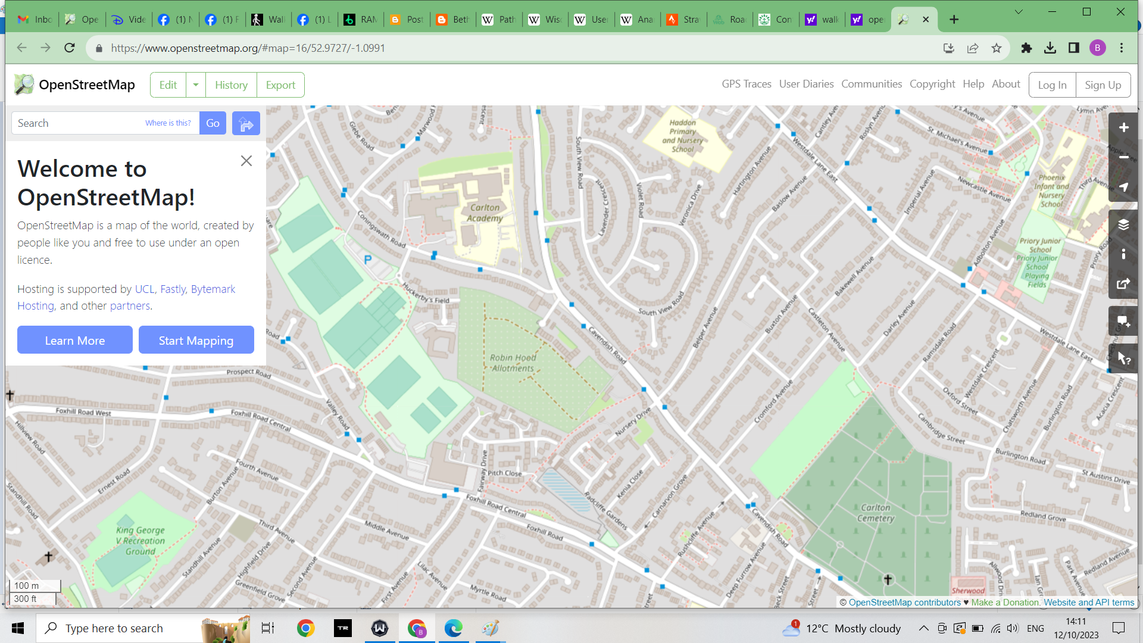Click the Learn More button
1143x643 pixels.
point(75,341)
